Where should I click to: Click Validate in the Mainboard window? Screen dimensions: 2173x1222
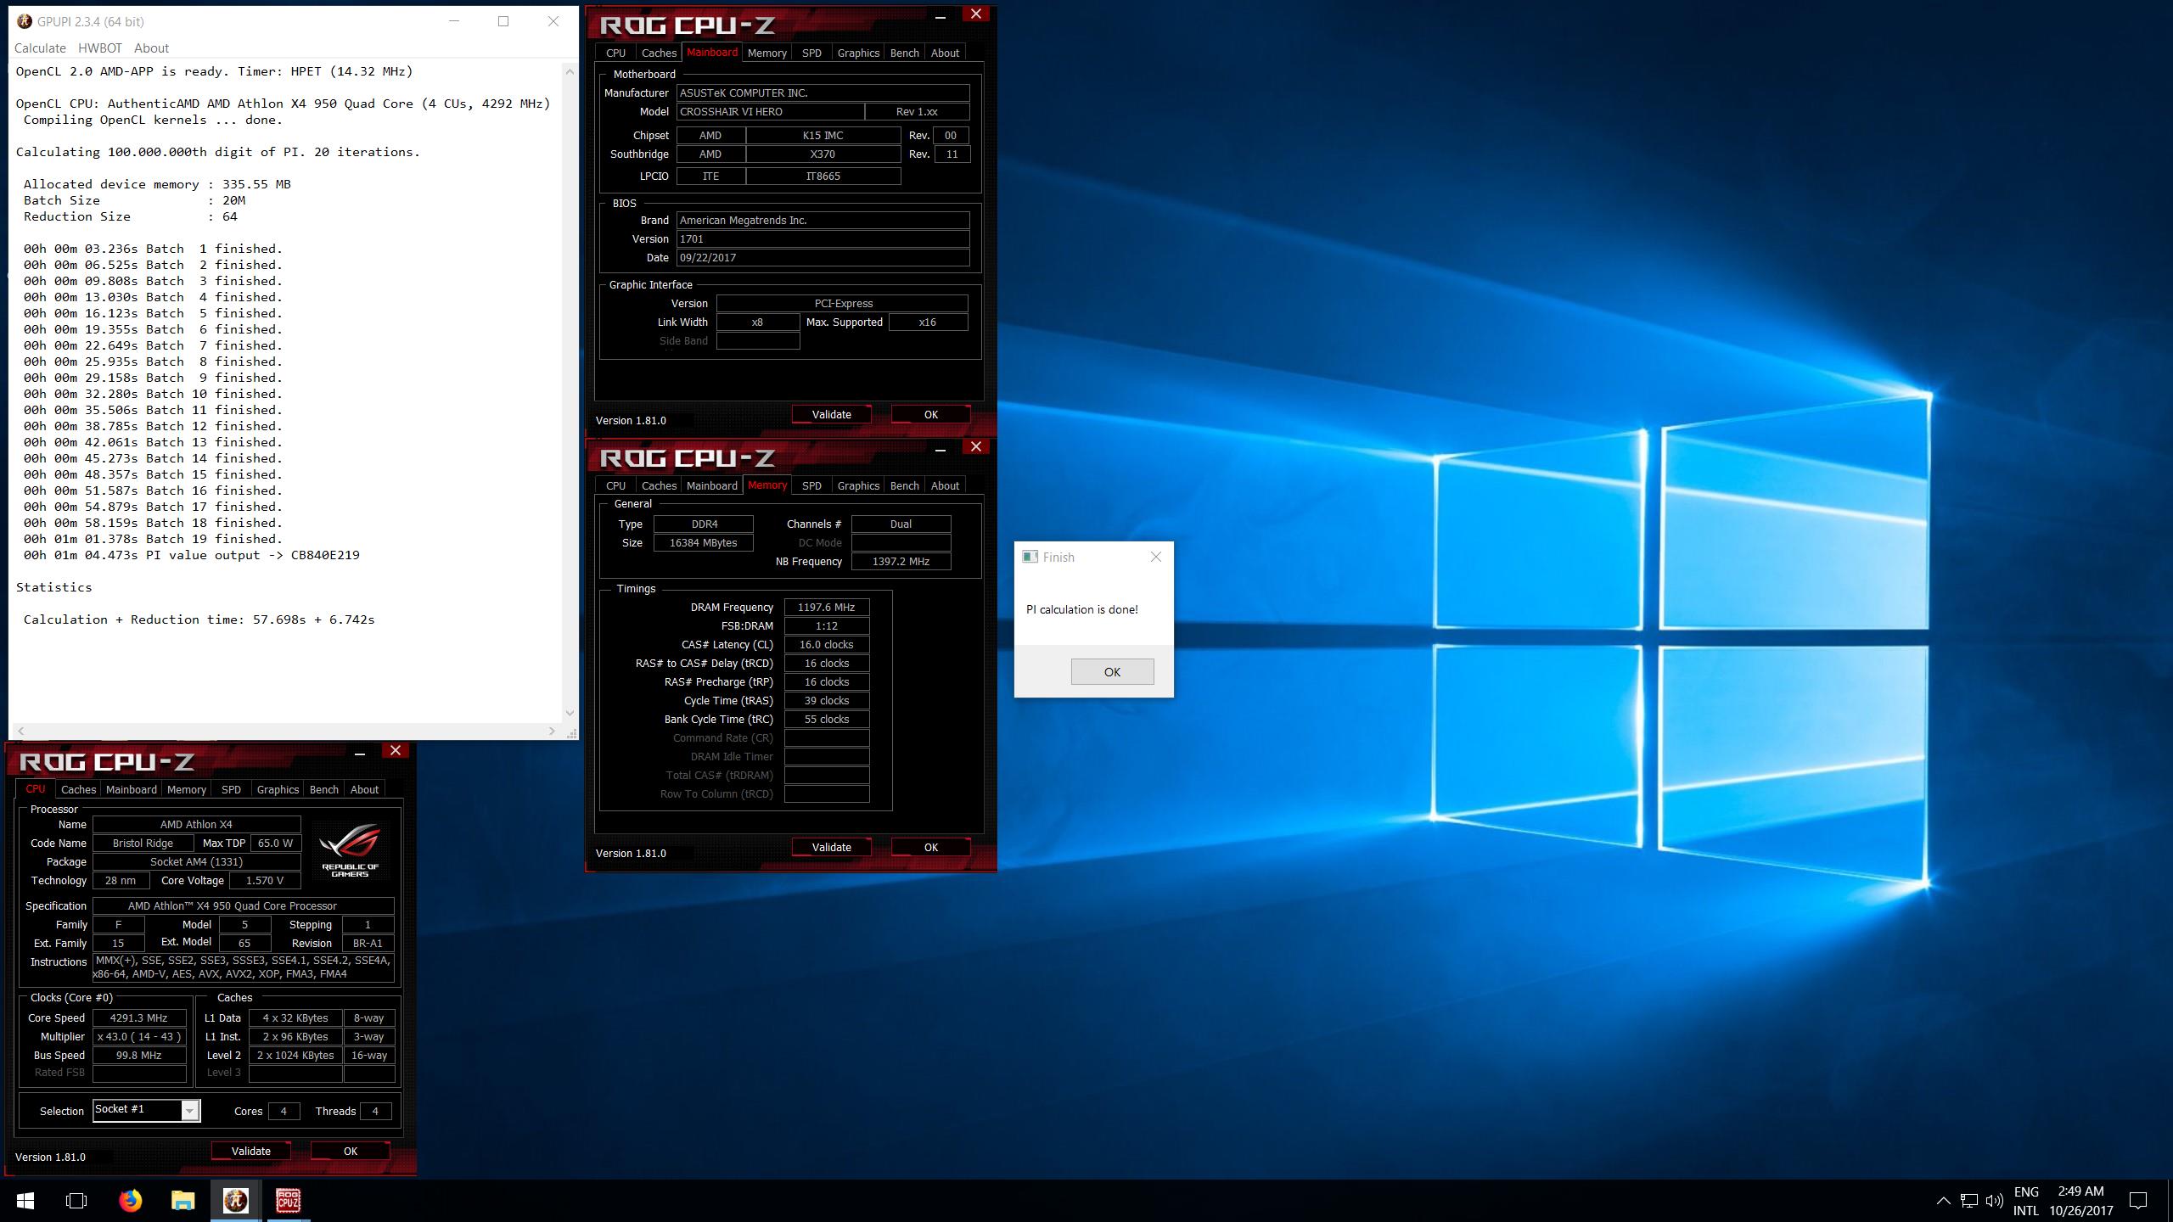[x=831, y=414]
